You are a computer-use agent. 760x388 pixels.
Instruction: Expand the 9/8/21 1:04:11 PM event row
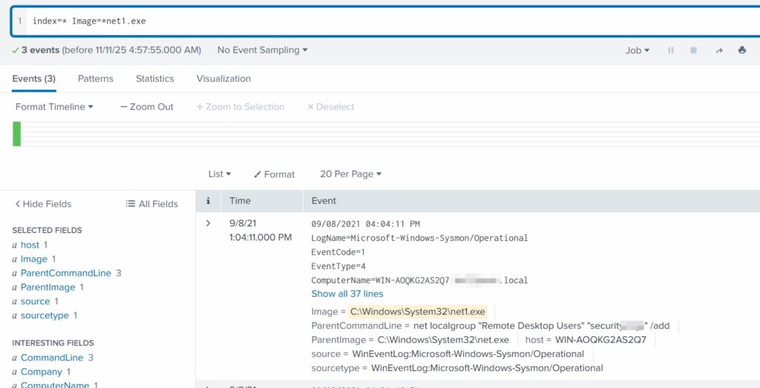coord(209,223)
